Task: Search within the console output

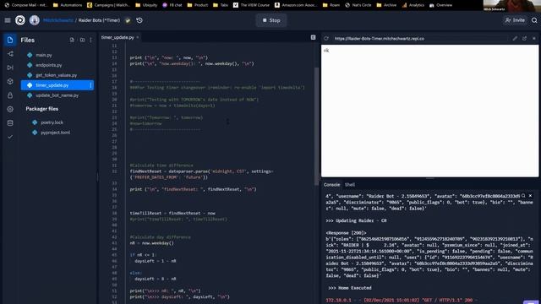Action: point(523,196)
